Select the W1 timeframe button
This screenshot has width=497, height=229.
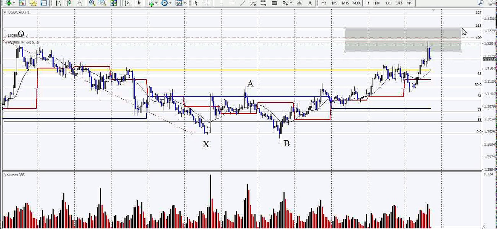pos(399,3)
